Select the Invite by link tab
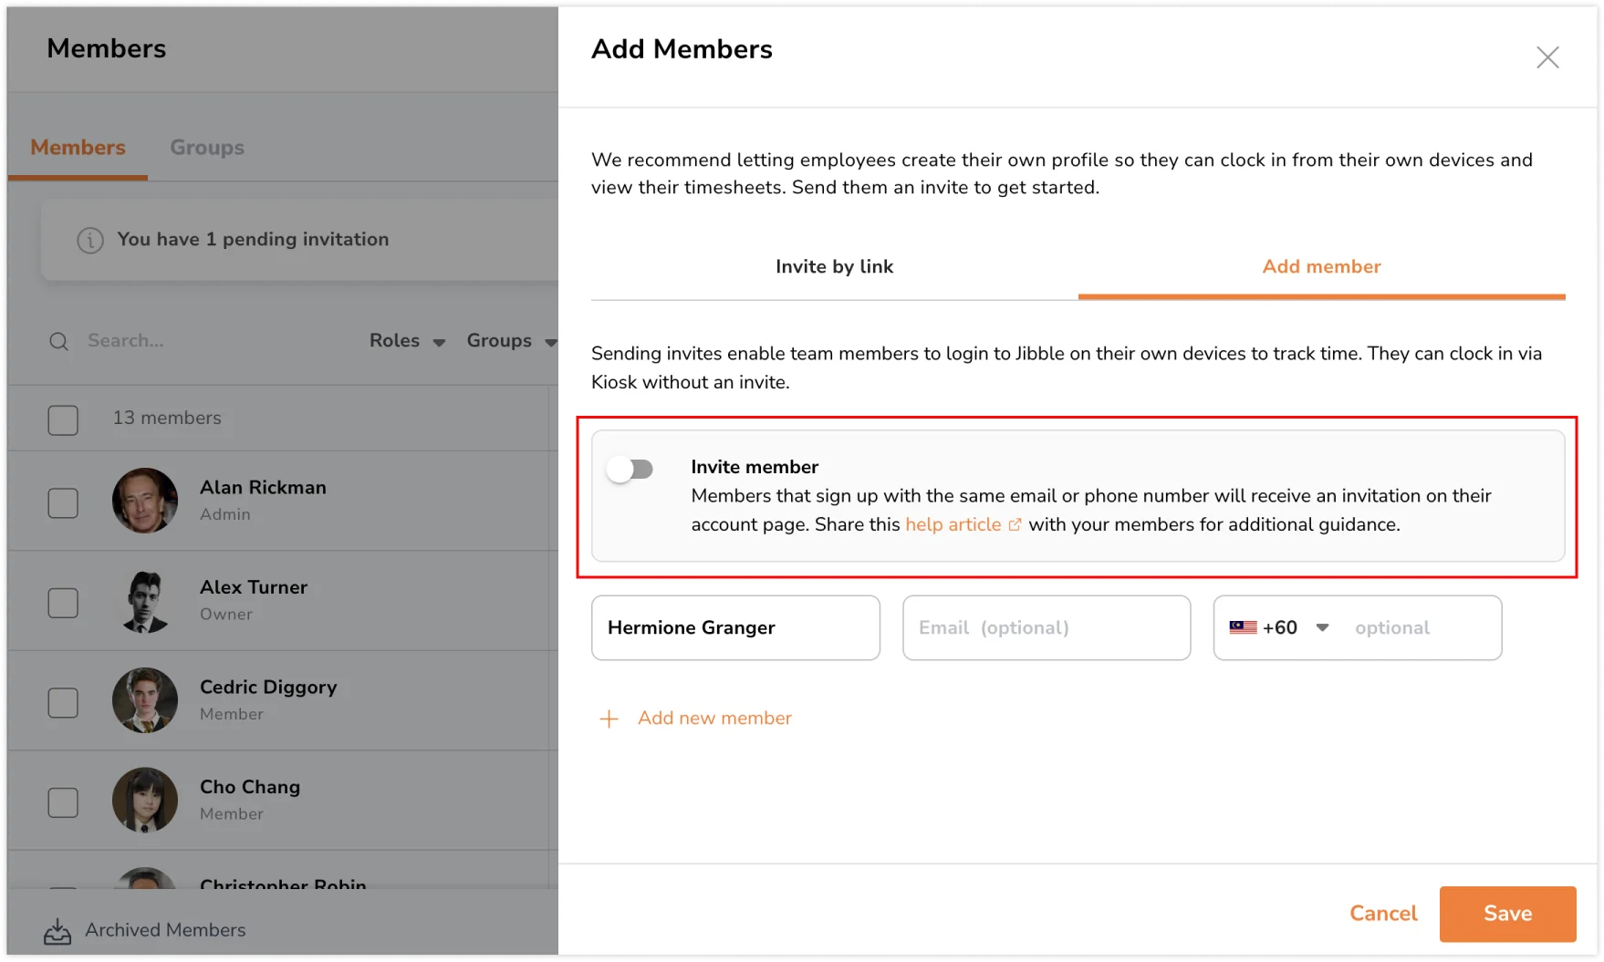 [x=834, y=267]
